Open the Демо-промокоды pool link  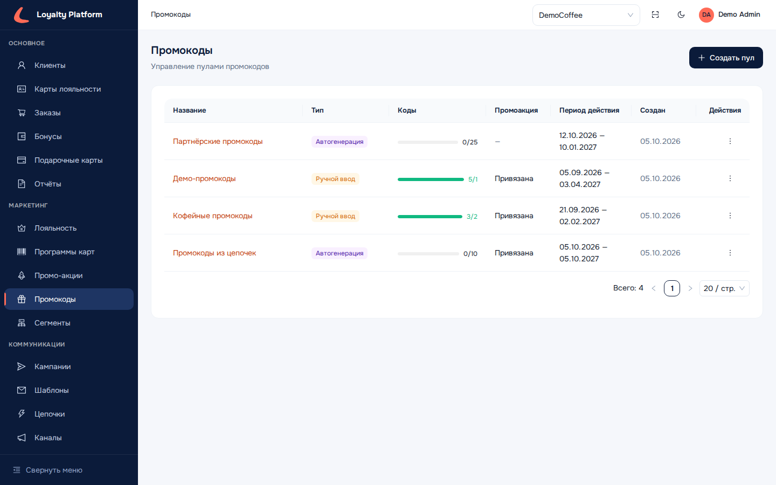point(204,178)
